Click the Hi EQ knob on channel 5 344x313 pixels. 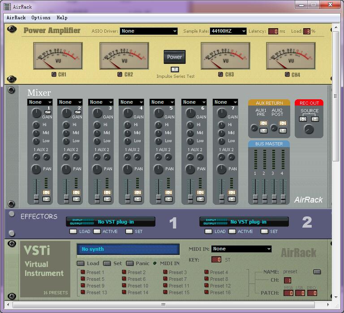tap(158, 125)
